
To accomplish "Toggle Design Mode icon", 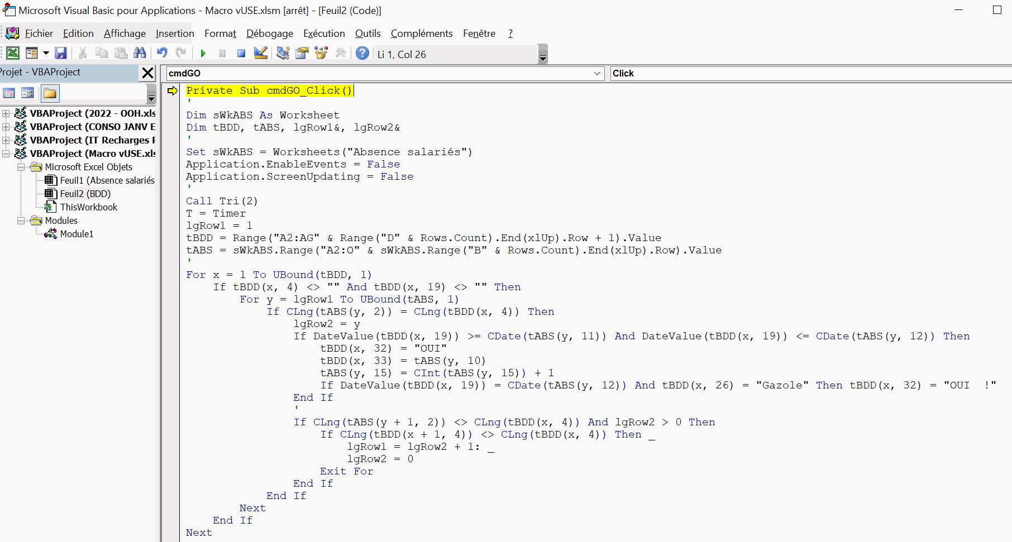I will (261, 53).
